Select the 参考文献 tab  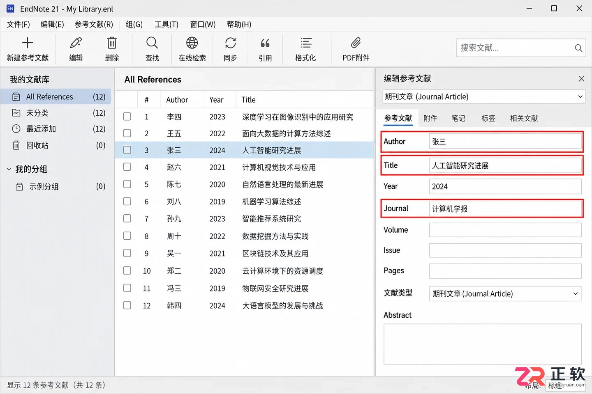[x=398, y=118]
